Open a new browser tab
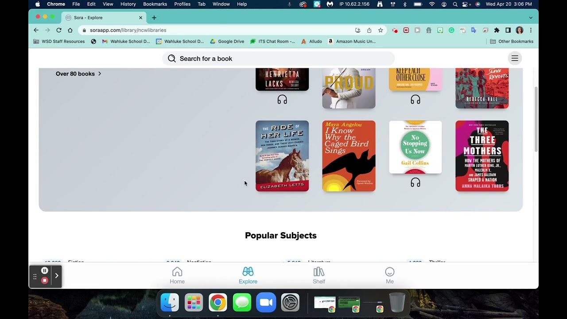567x319 pixels. pos(154,18)
